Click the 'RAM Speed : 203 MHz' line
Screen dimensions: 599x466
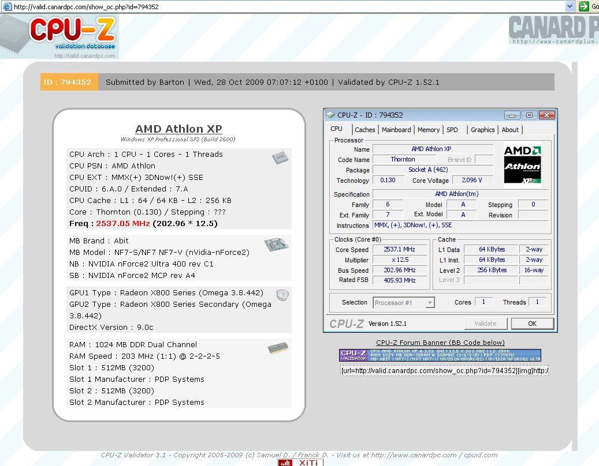(144, 356)
